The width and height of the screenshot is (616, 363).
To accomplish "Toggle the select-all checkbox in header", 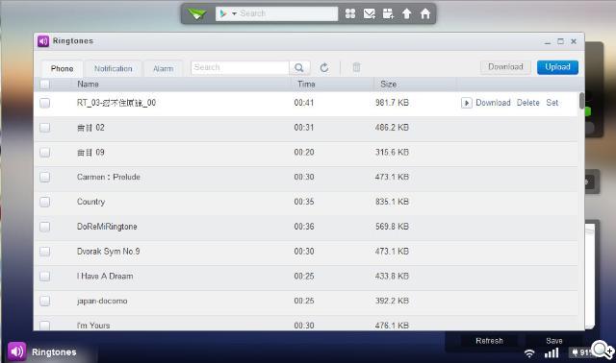I will tap(45, 84).
